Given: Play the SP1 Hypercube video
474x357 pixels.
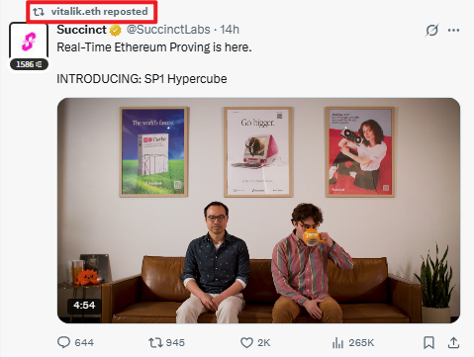Looking at the screenshot, I should (258, 211).
